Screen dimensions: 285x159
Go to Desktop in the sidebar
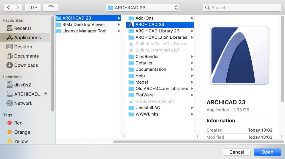(x=25, y=47)
